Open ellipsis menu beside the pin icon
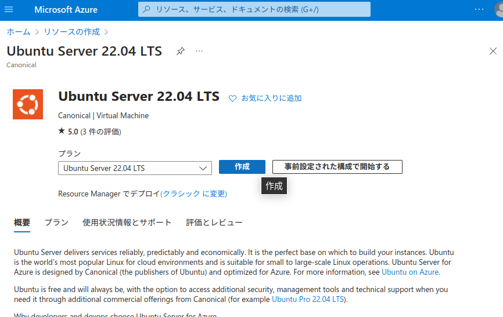503x317 pixels. click(199, 51)
